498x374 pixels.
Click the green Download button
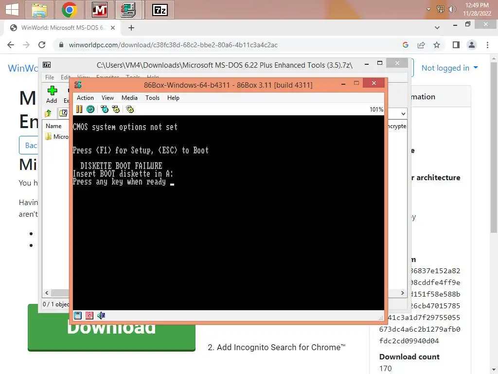pyautogui.click(x=111, y=328)
